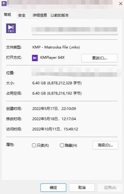Open the 以前的版本 tab

click(60, 15)
